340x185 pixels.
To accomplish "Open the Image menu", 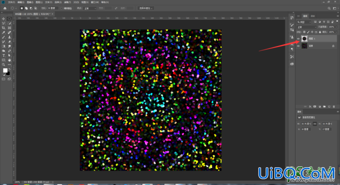I will [x=30, y=2].
